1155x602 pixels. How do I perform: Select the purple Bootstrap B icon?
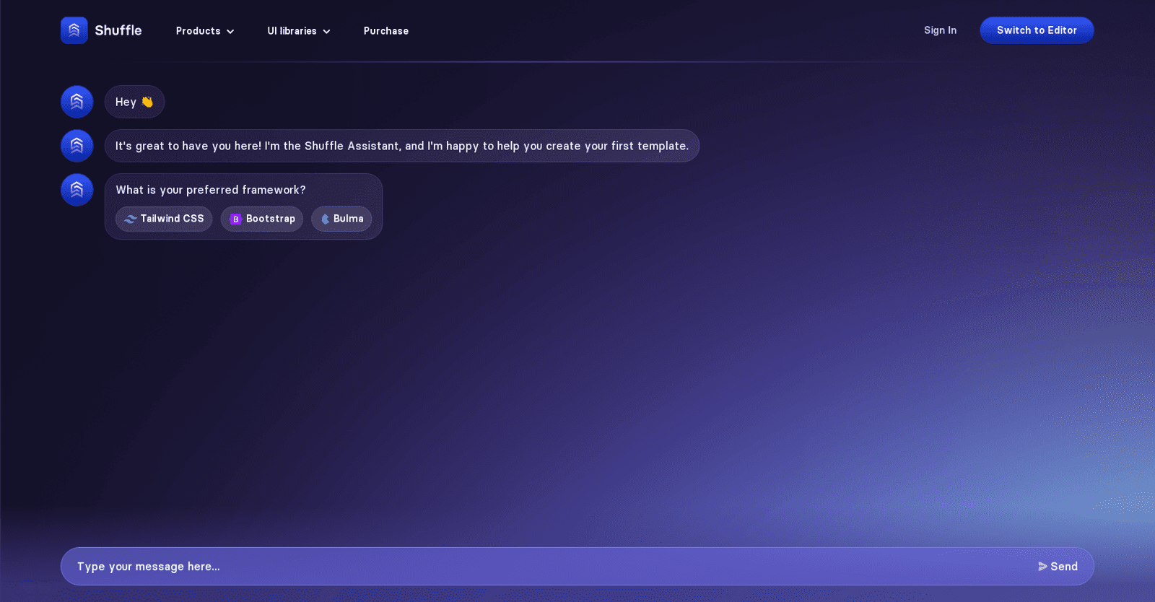tap(235, 219)
